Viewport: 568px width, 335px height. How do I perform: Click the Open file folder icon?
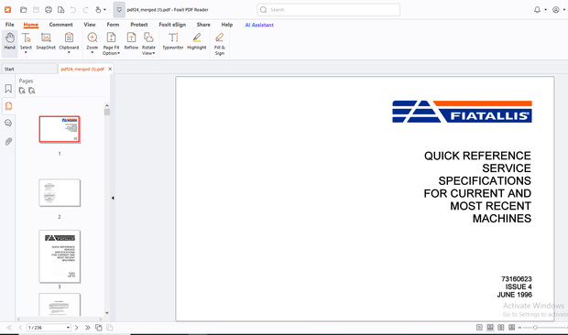pos(24,10)
